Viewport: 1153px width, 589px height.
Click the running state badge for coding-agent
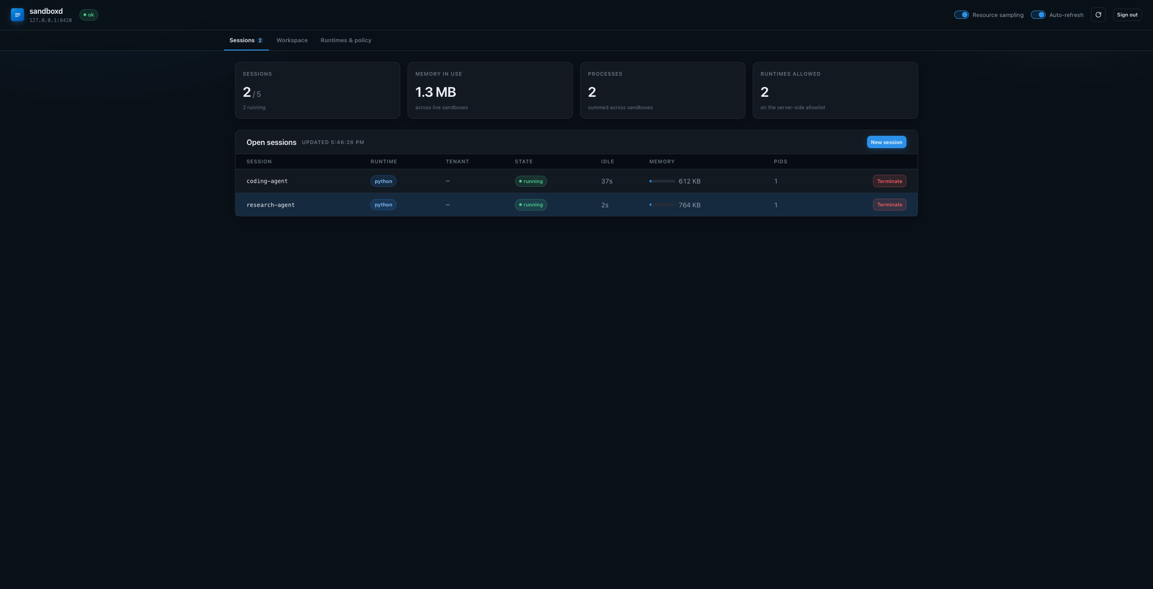pyautogui.click(x=531, y=181)
